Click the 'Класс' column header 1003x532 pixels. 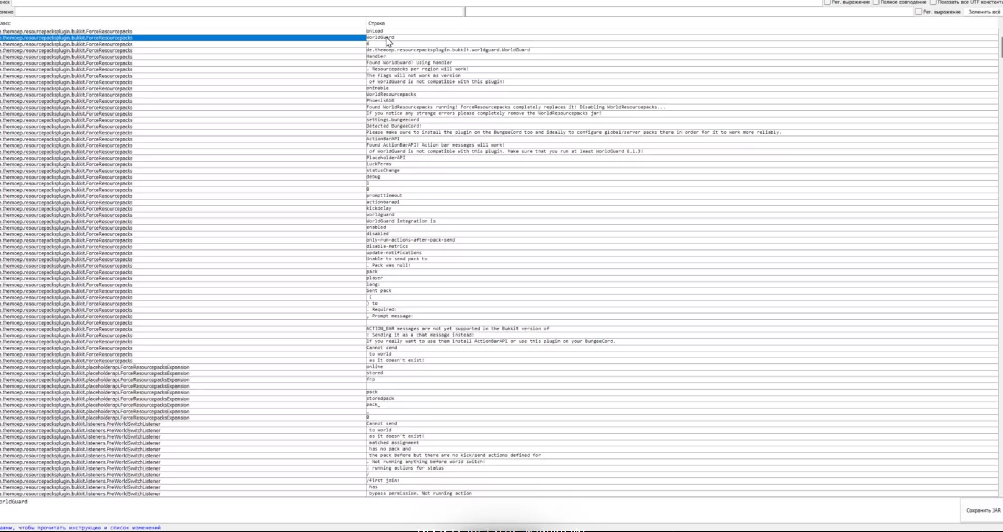(5, 23)
